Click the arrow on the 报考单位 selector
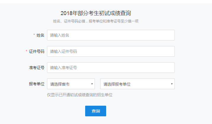Image resolution: width=212 pixels, height=124 pixels. click(x=172, y=84)
